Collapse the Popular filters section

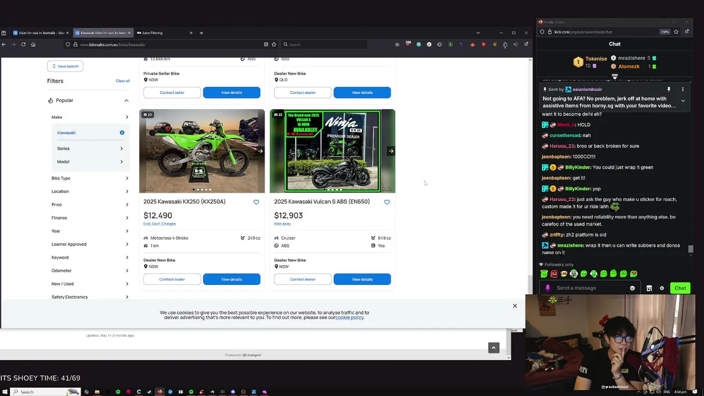click(126, 101)
